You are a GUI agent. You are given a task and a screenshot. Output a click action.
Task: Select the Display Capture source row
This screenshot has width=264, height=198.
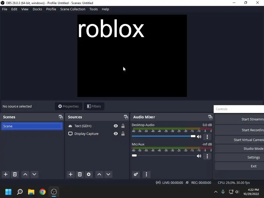coord(97,134)
